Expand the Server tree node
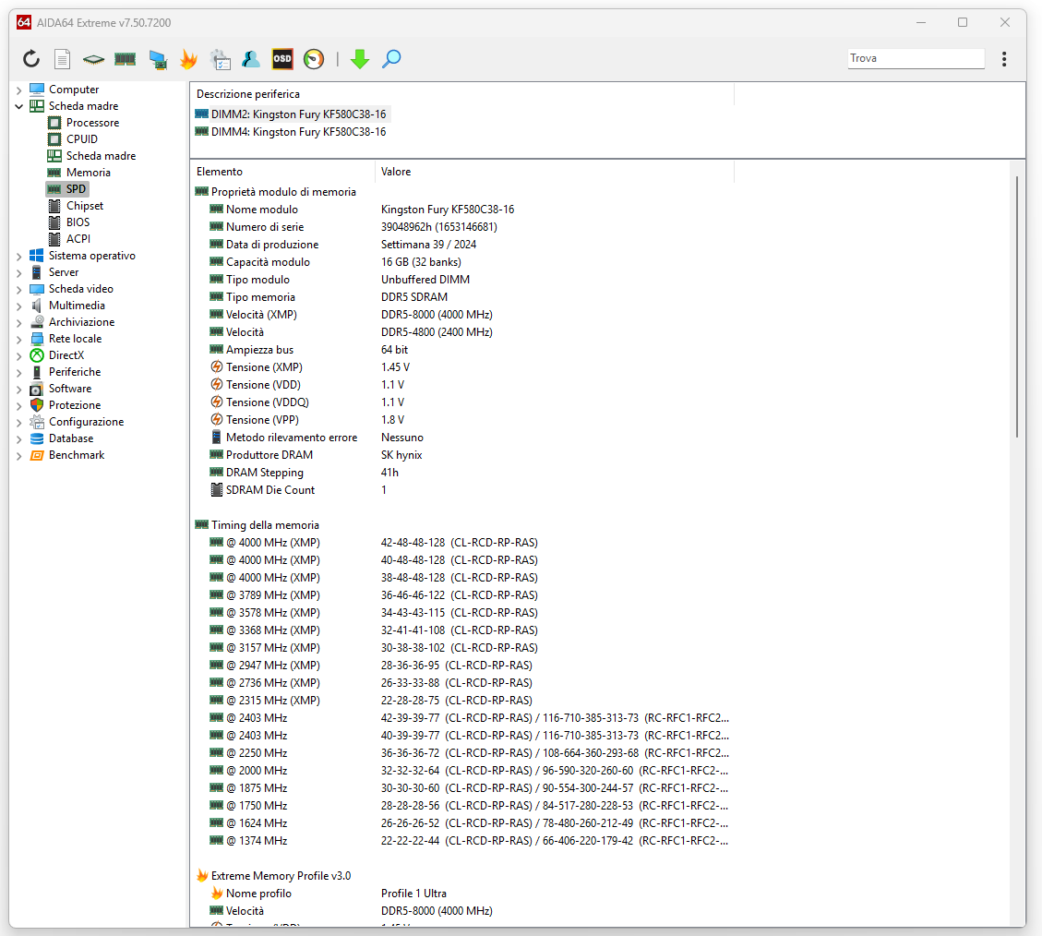The image size is (1042, 936). [18, 272]
